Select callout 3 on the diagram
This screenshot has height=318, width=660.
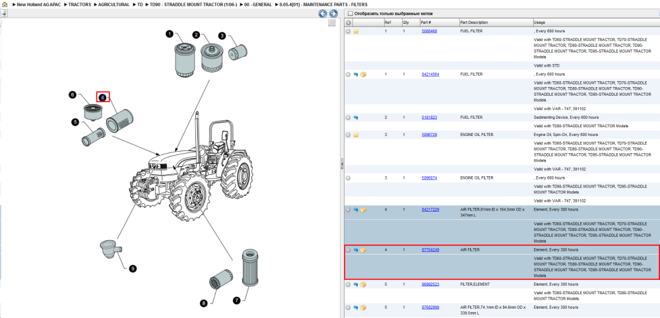pos(222,36)
